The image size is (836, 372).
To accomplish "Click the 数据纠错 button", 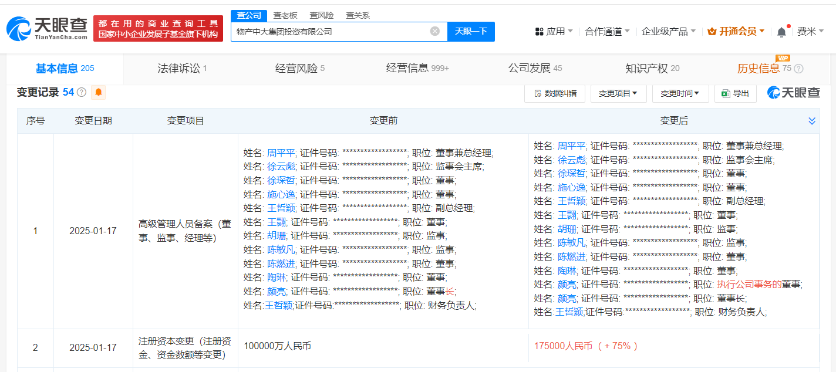I will [x=555, y=93].
